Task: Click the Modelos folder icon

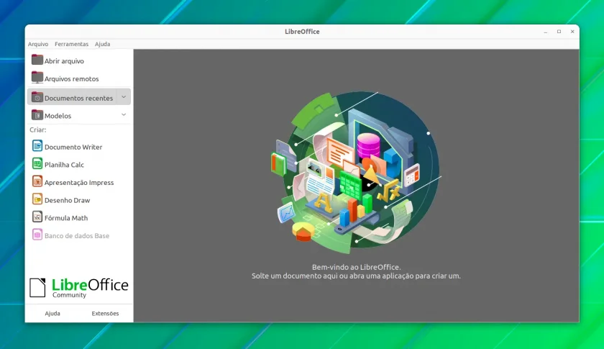Action: click(x=37, y=114)
